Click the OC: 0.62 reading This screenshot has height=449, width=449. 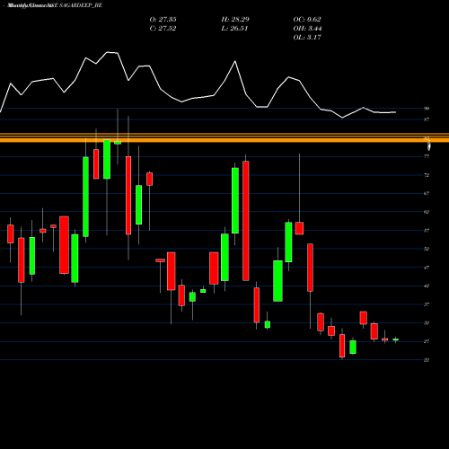(307, 19)
